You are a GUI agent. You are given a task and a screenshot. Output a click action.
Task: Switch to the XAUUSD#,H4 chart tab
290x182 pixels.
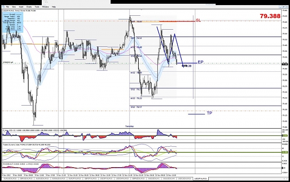pos(169,179)
